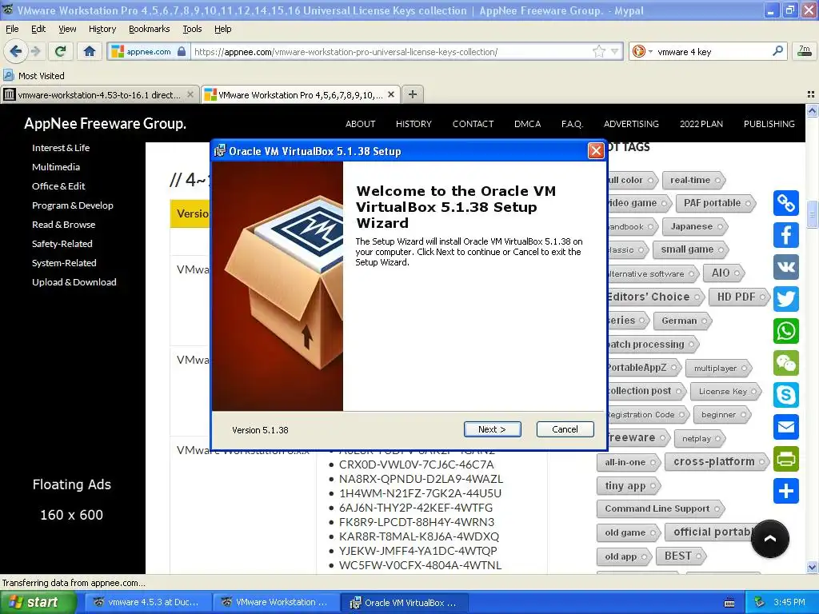Click the AppNee Freeware Group site title
The width and height of the screenshot is (819, 614).
point(105,124)
